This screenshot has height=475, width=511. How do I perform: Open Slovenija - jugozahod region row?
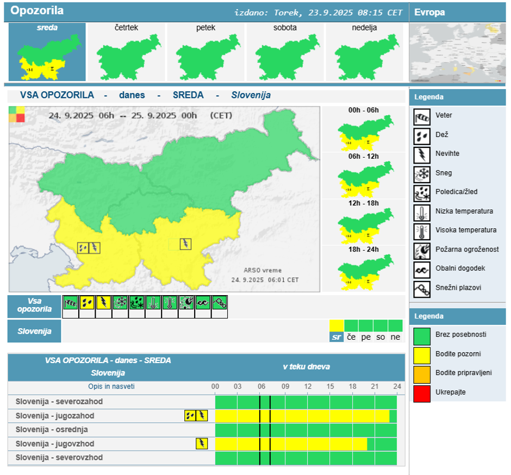pos(55,416)
